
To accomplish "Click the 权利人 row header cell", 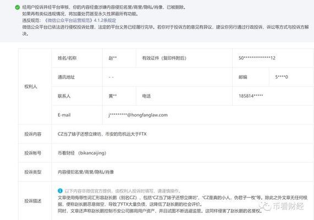I will [35, 86].
